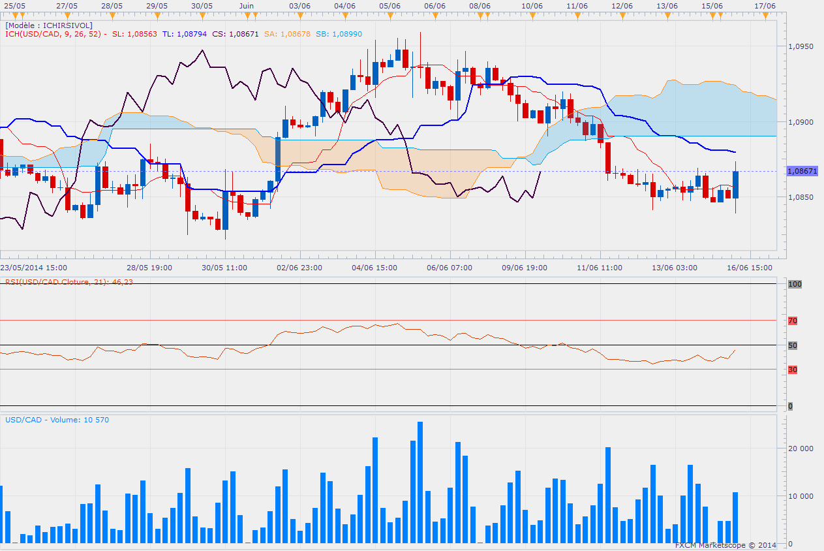Click the current price tag "1,08671"
The width and height of the screenshot is (824, 551).
coord(802,171)
